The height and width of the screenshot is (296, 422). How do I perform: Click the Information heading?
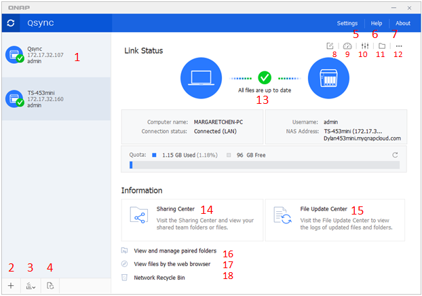142,190
